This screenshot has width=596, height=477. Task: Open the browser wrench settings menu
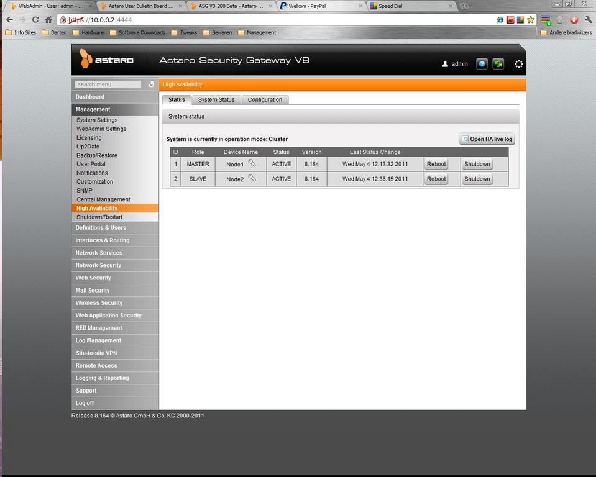(x=588, y=20)
